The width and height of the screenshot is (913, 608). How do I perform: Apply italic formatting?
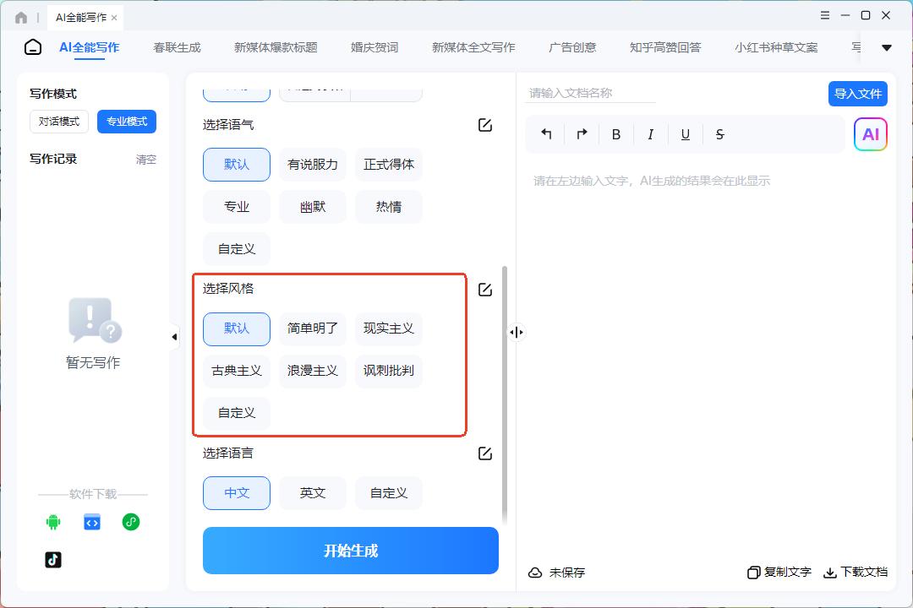pos(650,134)
